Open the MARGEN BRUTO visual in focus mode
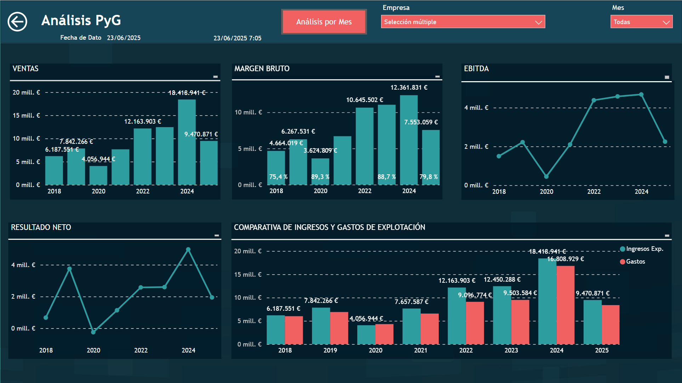The image size is (682, 383). (x=438, y=76)
